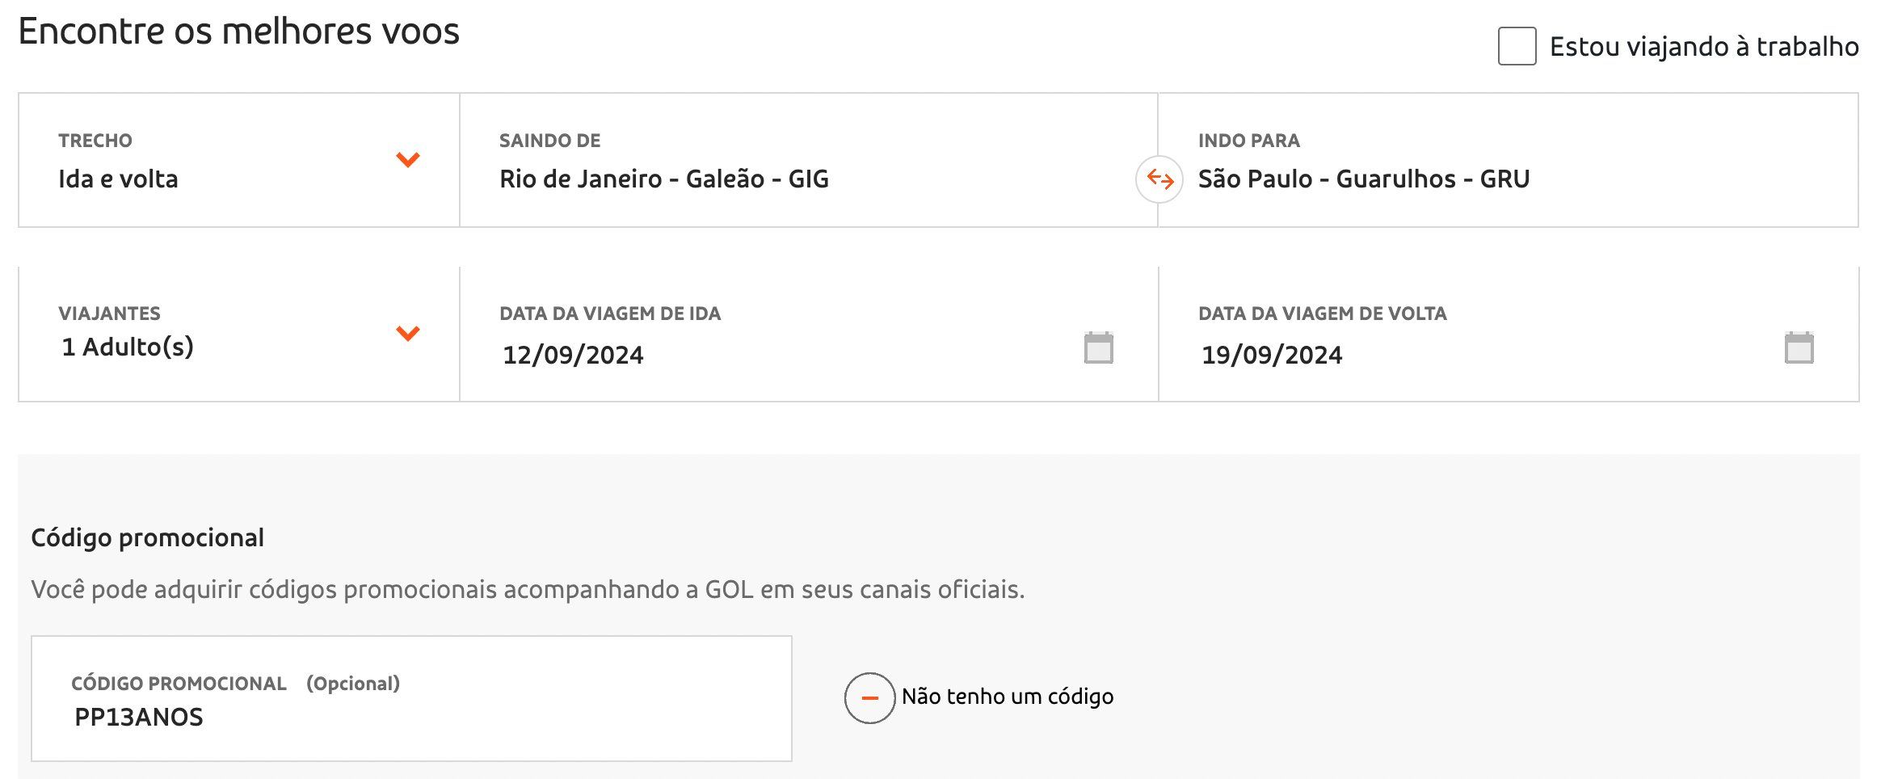Check the 'Estou viajando à trabalho' checkbox
The height and width of the screenshot is (779, 1881).
(1517, 46)
